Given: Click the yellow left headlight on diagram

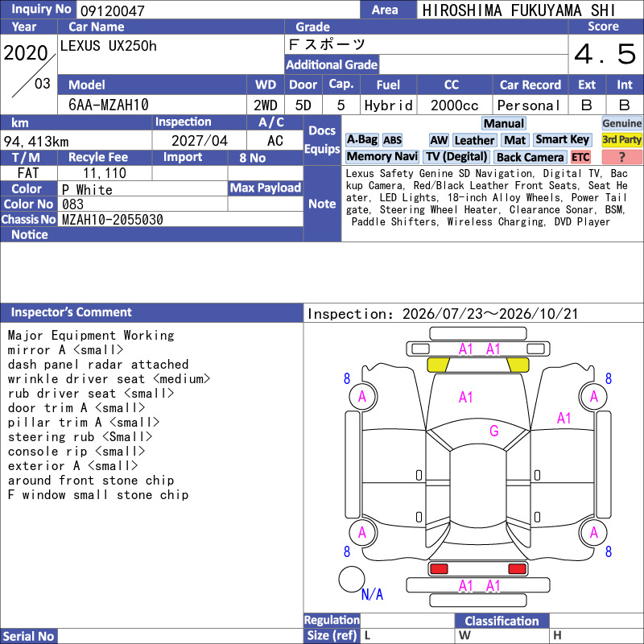Looking at the screenshot, I should (x=438, y=365).
